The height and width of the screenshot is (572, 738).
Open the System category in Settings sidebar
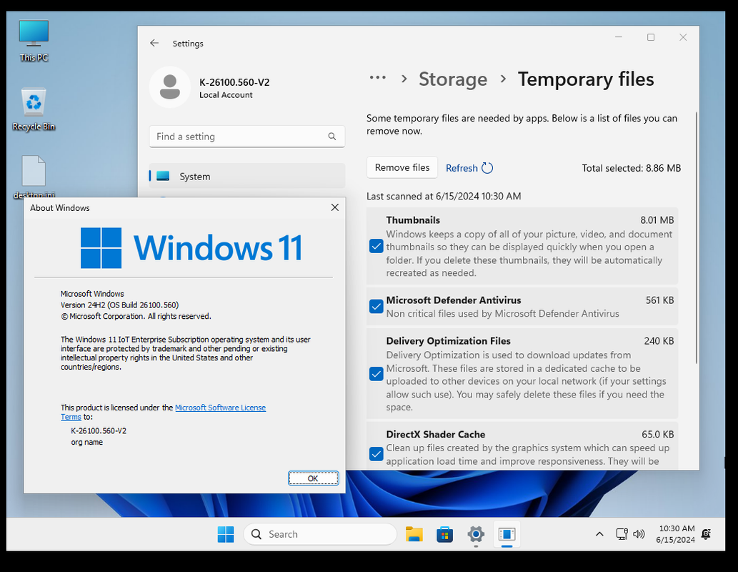tap(247, 176)
